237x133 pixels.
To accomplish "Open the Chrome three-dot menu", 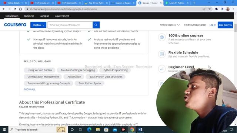I will [233, 9].
